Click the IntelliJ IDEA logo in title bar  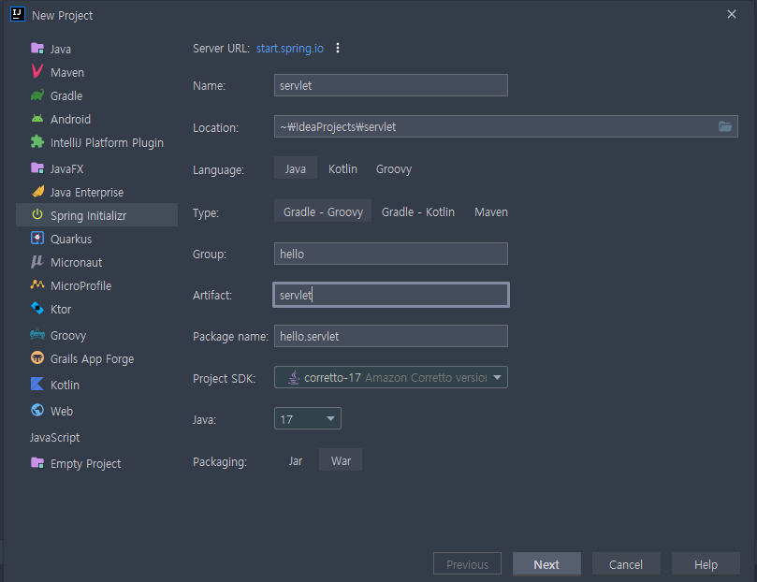[18, 14]
